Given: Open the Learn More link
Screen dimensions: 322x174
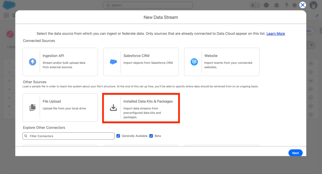Looking at the screenshot, I should click(x=275, y=34).
